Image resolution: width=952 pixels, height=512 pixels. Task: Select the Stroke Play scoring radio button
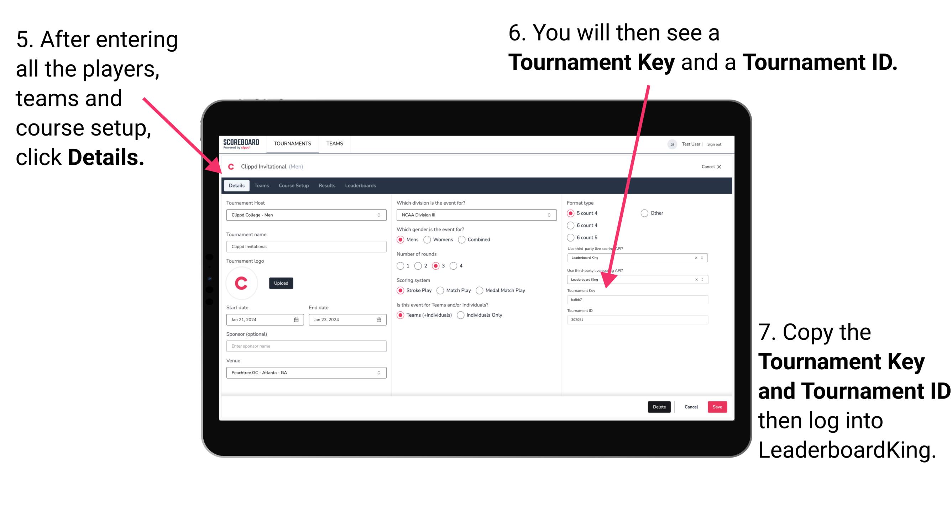tap(402, 290)
